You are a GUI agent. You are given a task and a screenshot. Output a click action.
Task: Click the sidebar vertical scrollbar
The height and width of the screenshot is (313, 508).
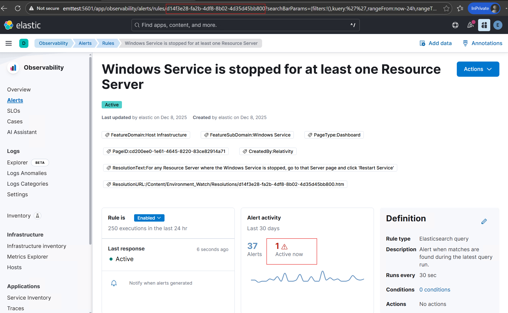pos(90,150)
